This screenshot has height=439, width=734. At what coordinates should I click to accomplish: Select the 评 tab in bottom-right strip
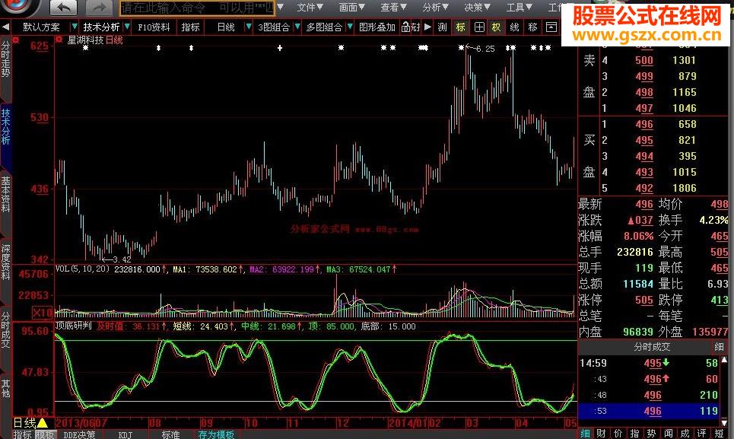pos(702,434)
